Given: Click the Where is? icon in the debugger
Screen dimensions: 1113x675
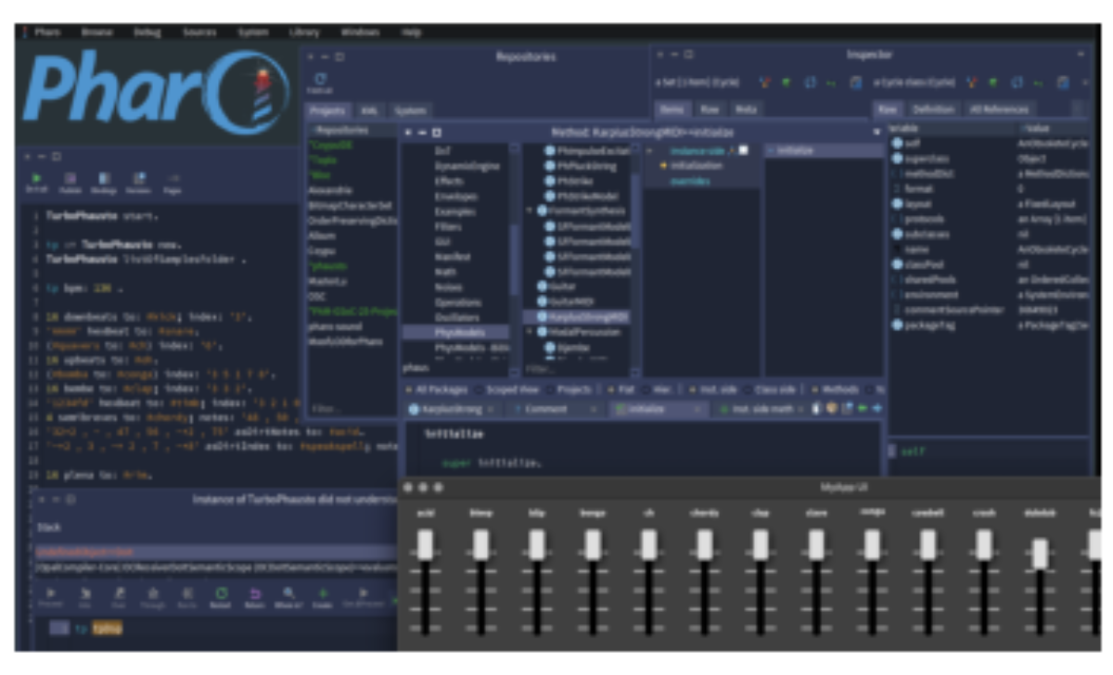Looking at the screenshot, I should [289, 596].
